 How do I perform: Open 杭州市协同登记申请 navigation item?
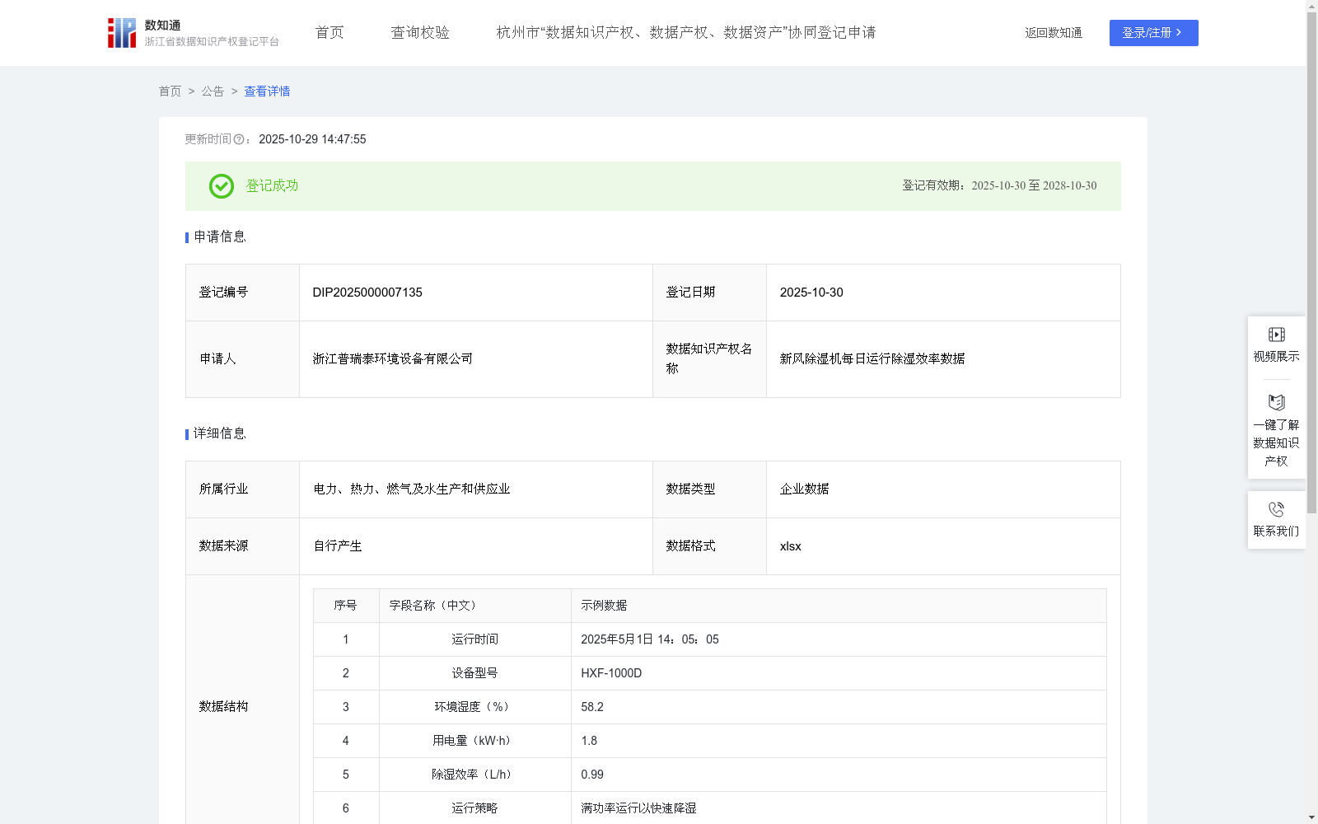click(x=686, y=33)
